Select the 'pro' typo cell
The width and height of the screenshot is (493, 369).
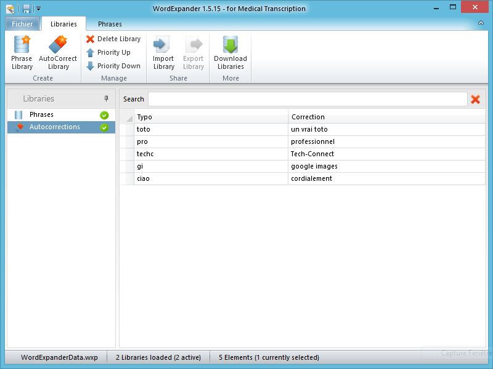[x=211, y=142]
